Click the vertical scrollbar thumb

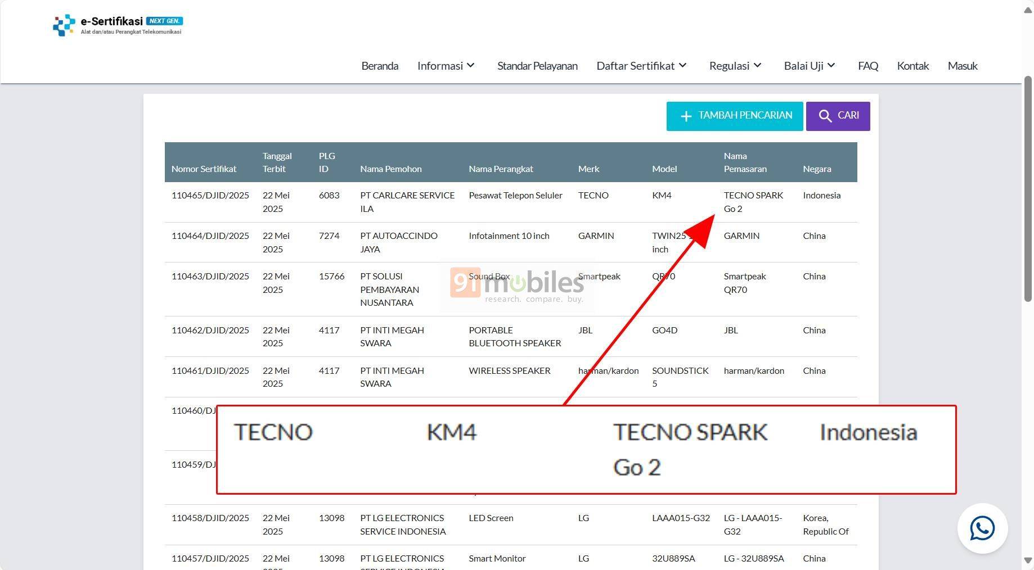(x=1028, y=188)
